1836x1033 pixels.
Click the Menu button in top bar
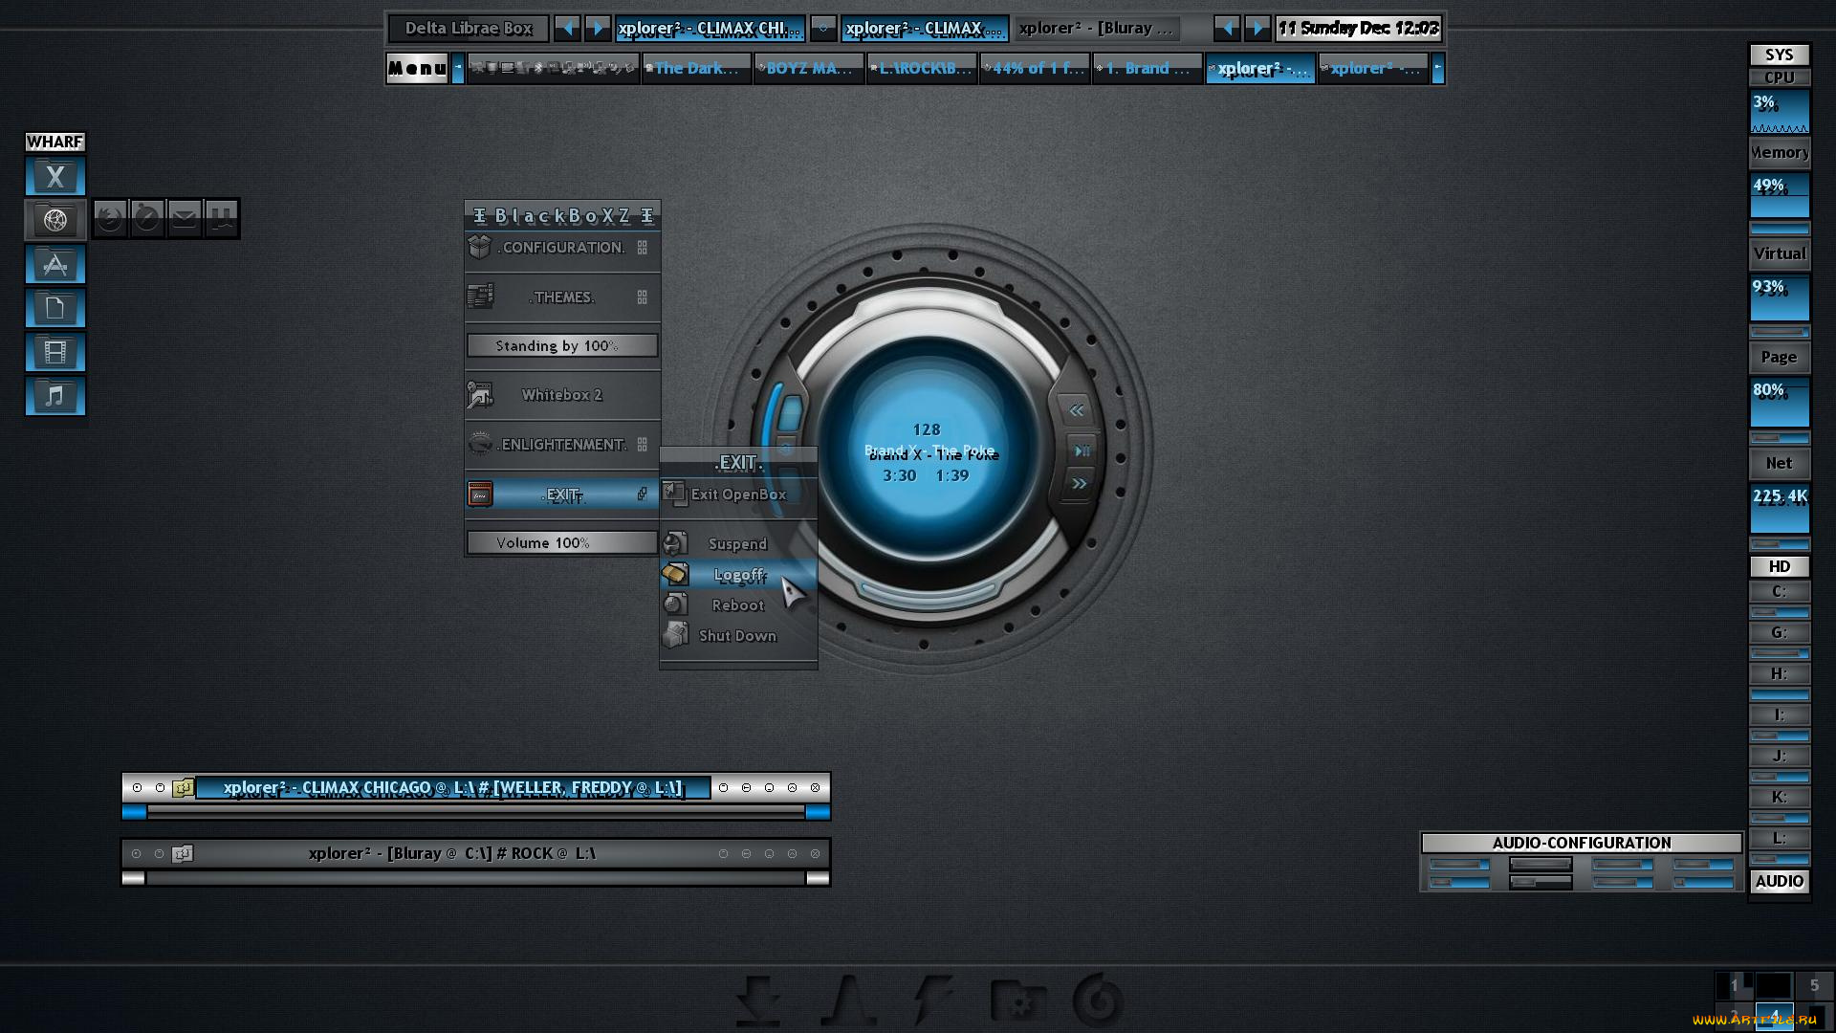point(417,68)
